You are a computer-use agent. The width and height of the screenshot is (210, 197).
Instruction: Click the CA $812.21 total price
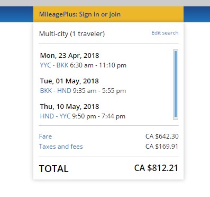pos(156,168)
